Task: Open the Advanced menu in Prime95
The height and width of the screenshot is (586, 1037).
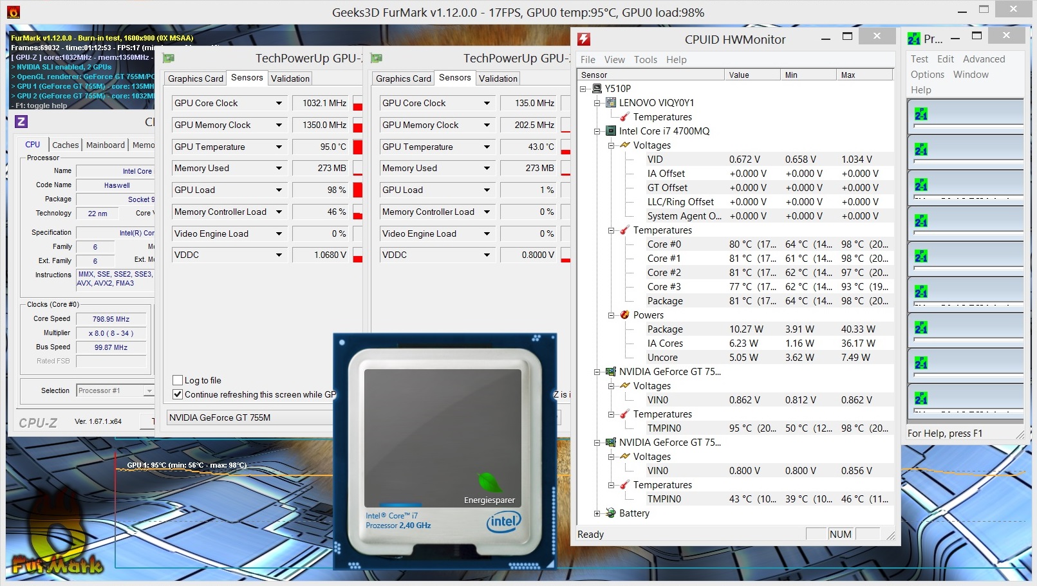Action: point(984,59)
